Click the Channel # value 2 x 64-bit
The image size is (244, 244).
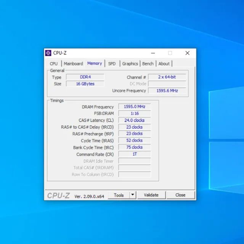[167, 77]
